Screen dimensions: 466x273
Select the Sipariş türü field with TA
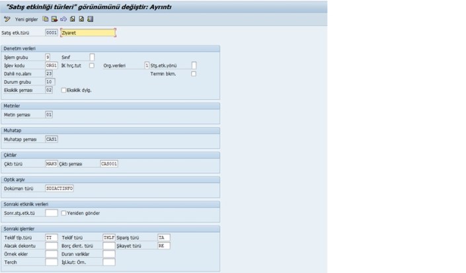pyautogui.click(x=163, y=237)
